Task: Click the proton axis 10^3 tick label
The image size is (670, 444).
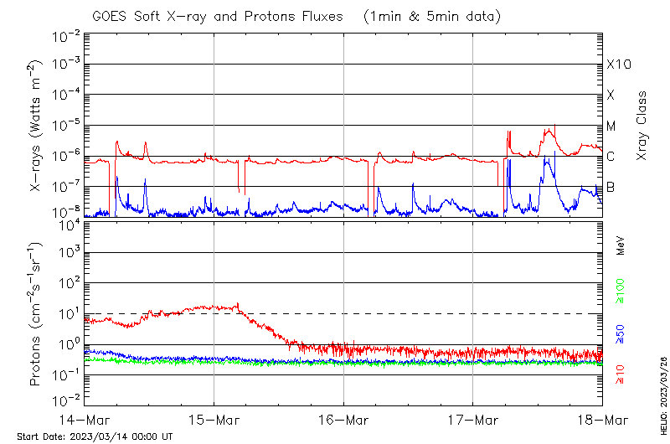Action: 68,252
